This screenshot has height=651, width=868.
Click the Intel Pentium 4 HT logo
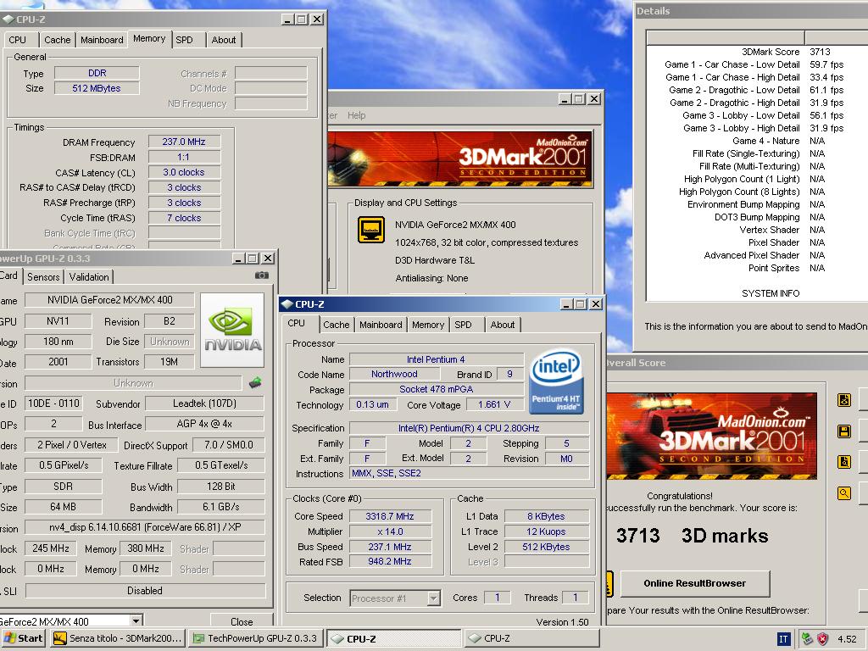click(x=555, y=381)
